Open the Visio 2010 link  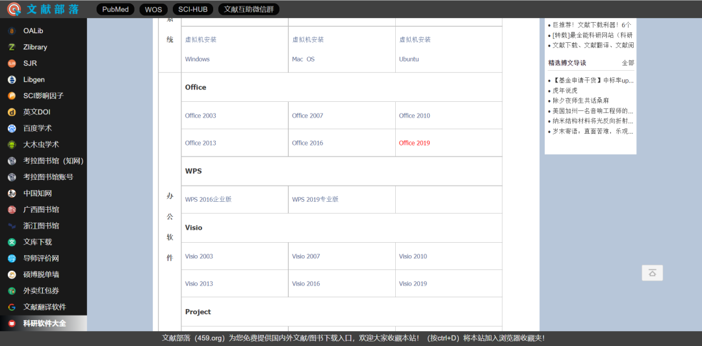click(x=413, y=256)
